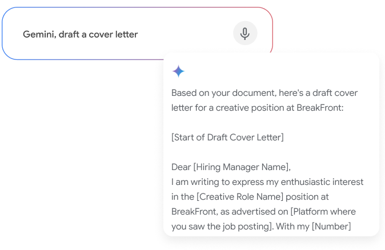Click the "[Number]" placeholder
Screen dimensions: 385x250
(x=331, y=226)
